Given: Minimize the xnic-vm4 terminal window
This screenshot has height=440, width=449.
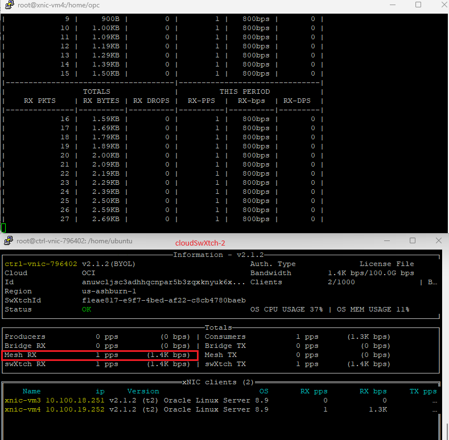Looking at the screenshot, I should point(392,5).
